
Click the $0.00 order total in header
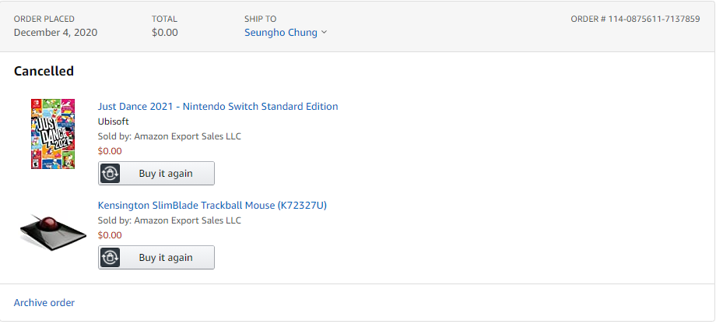pos(165,33)
